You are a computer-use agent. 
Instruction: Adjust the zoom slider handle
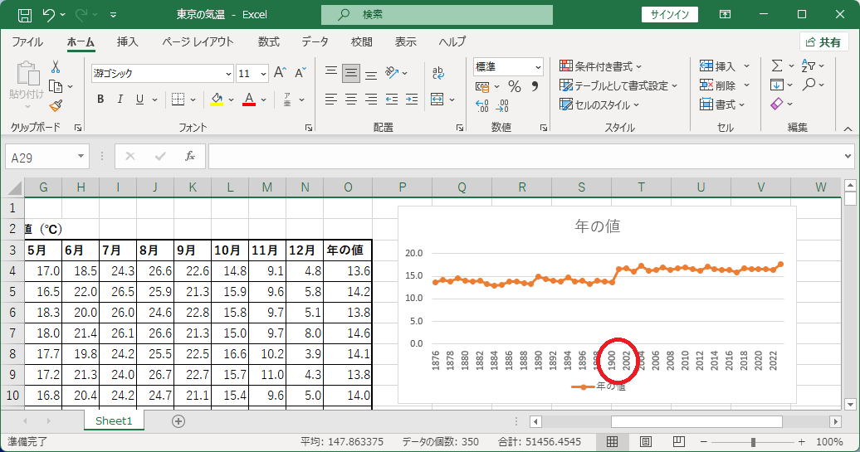(x=753, y=441)
